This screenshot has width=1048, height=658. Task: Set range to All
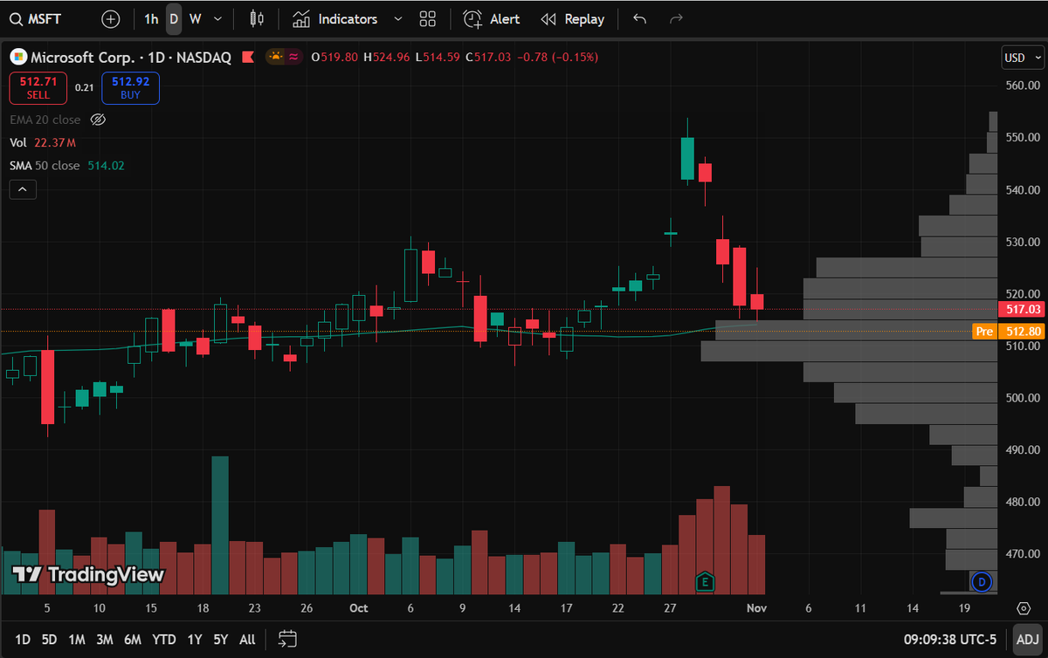247,640
